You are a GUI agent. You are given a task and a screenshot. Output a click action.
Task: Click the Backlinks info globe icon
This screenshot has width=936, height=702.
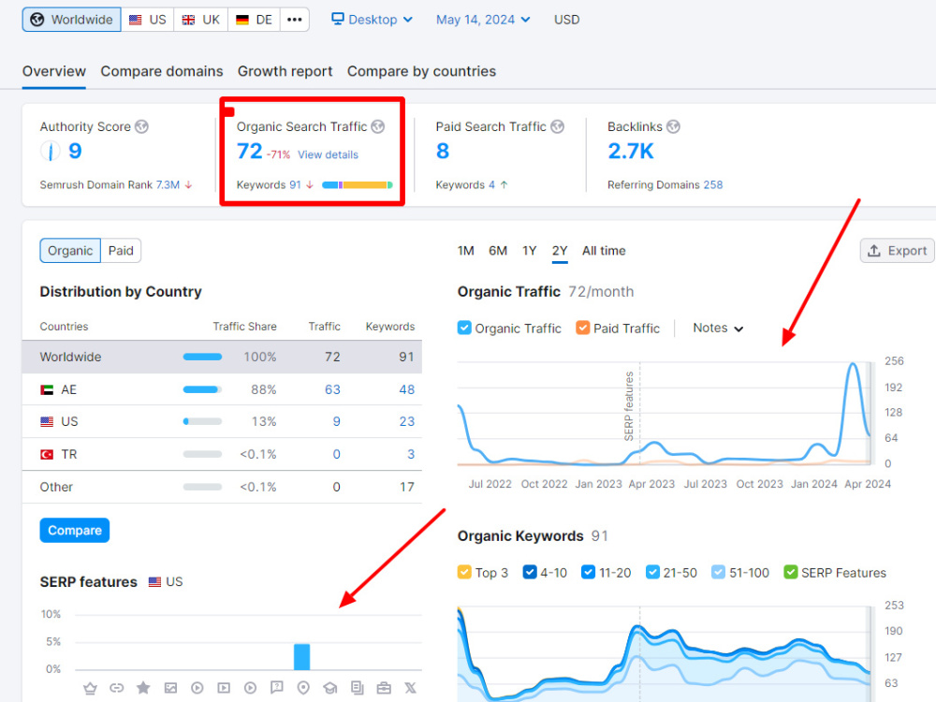pos(673,126)
